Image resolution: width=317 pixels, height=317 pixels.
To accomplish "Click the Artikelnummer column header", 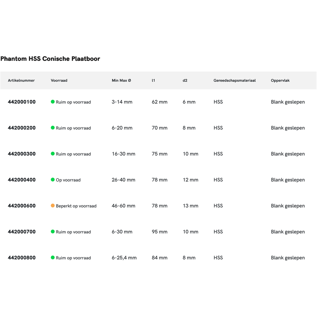I will tap(21, 81).
